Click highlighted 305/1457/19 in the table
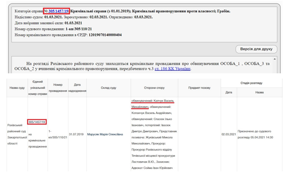The image size is (291, 178). coord(37,122)
